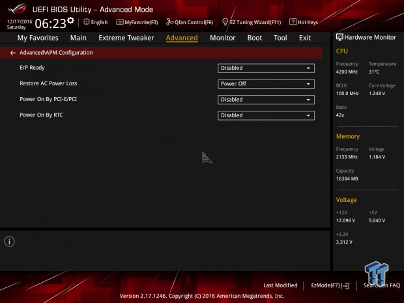The image size is (404, 303).
Task: Open the Power On By PCI-E/PCI dropdown
Action: click(x=266, y=100)
